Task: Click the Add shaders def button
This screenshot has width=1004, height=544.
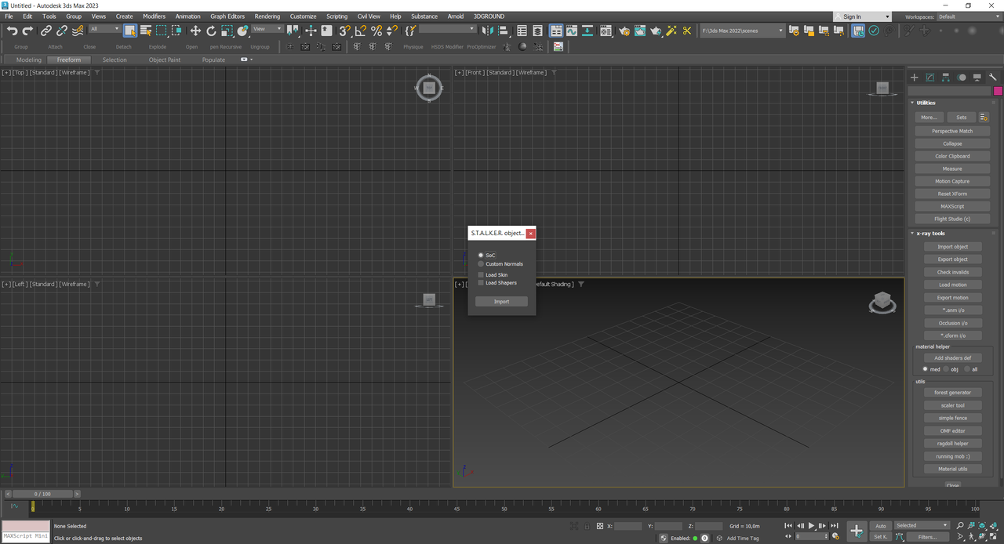Action: click(952, 358)
